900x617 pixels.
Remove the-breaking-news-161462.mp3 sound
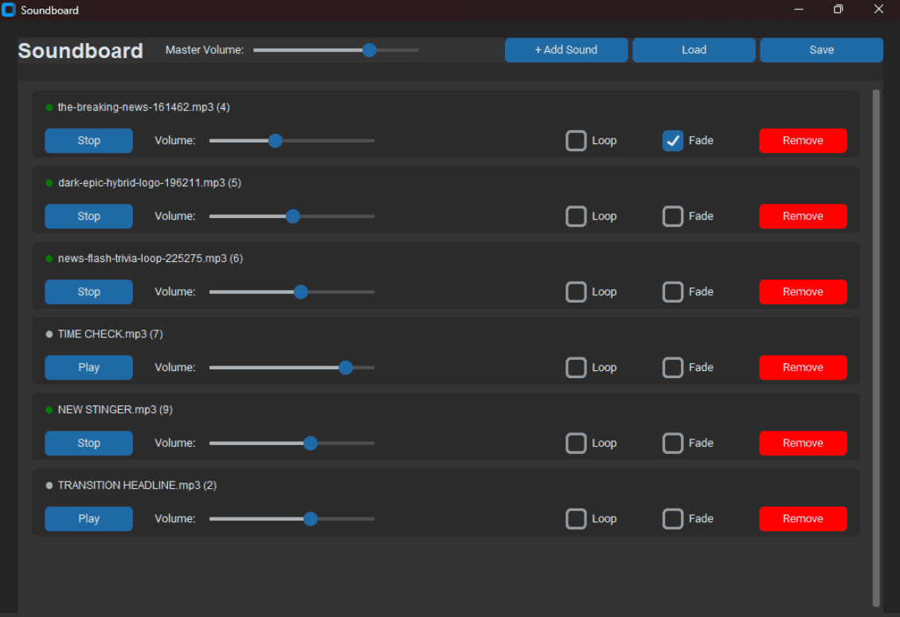click(x=802, y=141)
